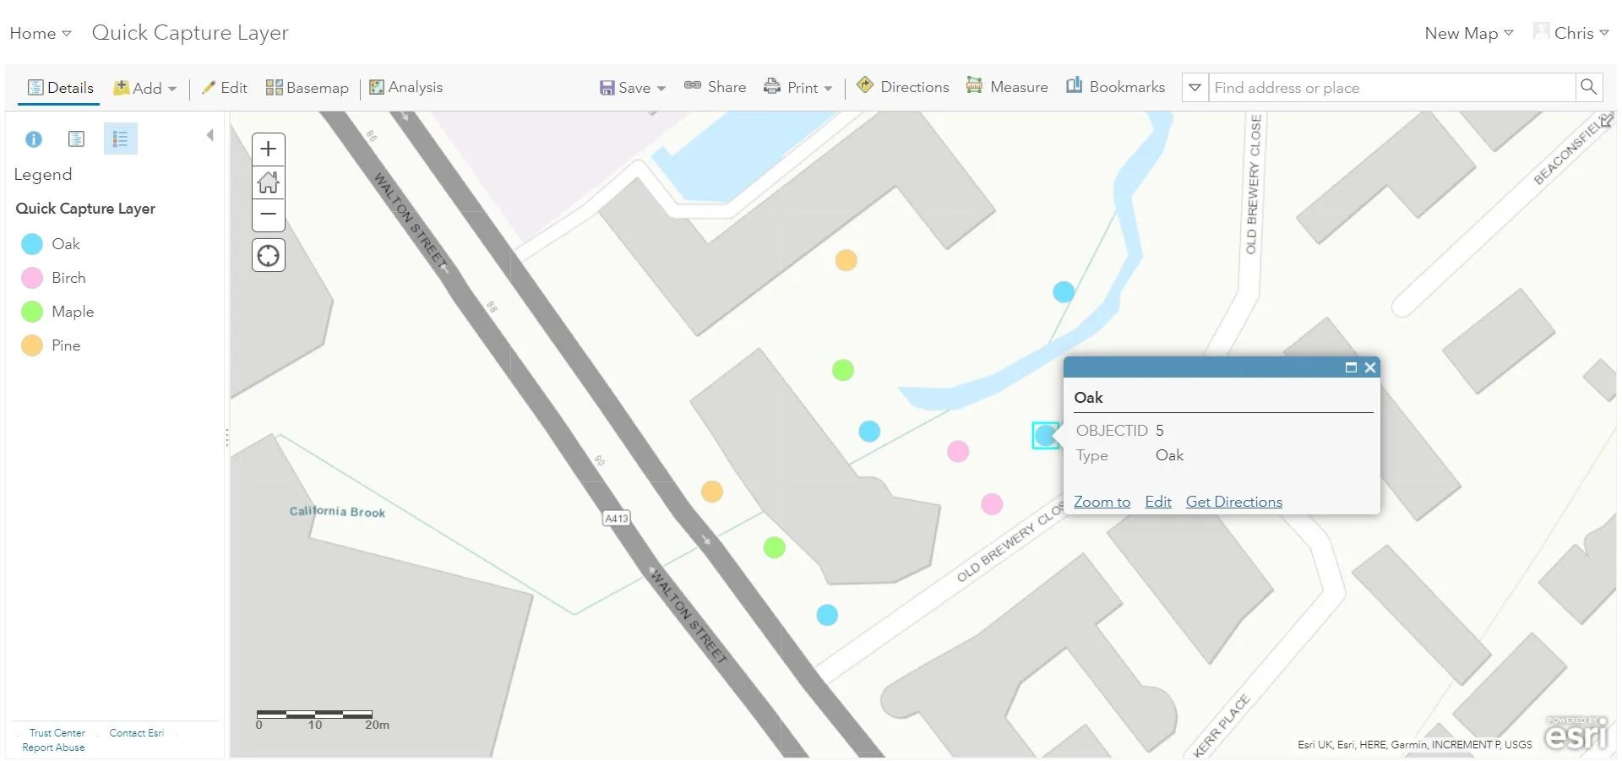Viewport: 1622px width, 761px height.
Task: Open the Analysis tool
Action: coord(405,87)
